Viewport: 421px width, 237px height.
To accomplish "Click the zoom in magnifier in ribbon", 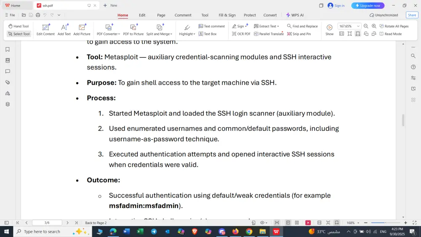I will pyautogui.click(x=374, y=26).
